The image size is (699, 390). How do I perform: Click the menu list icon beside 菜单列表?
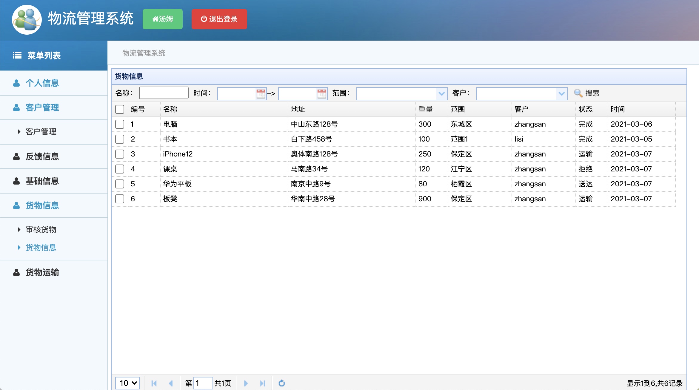click(17, 55)
